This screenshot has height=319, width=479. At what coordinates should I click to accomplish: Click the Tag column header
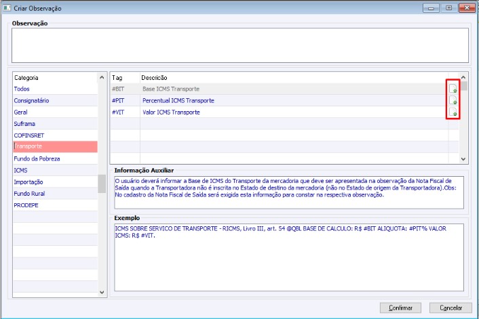[125, 77]
